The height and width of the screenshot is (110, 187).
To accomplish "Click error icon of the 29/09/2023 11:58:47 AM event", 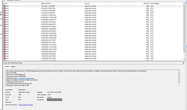I will coord(5,18).
